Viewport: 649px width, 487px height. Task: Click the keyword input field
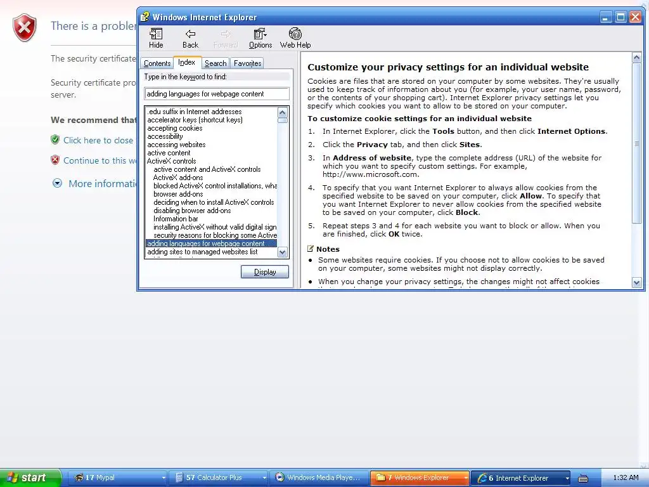coord(217,94)
